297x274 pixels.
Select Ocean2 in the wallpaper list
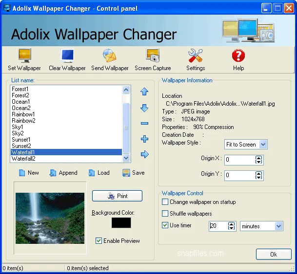(x=21, y=108)
